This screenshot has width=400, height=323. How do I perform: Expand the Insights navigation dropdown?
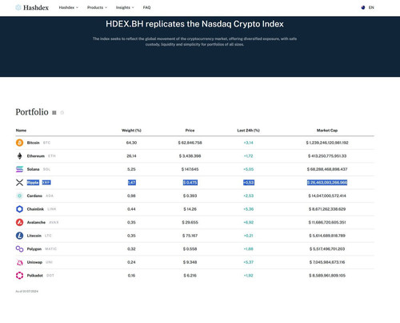click(x=125, y=7)
